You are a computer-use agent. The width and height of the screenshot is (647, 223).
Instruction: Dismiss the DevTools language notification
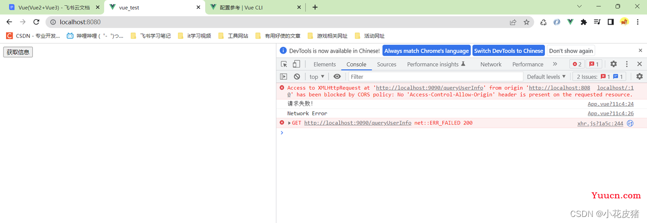(x=639, y=51)
